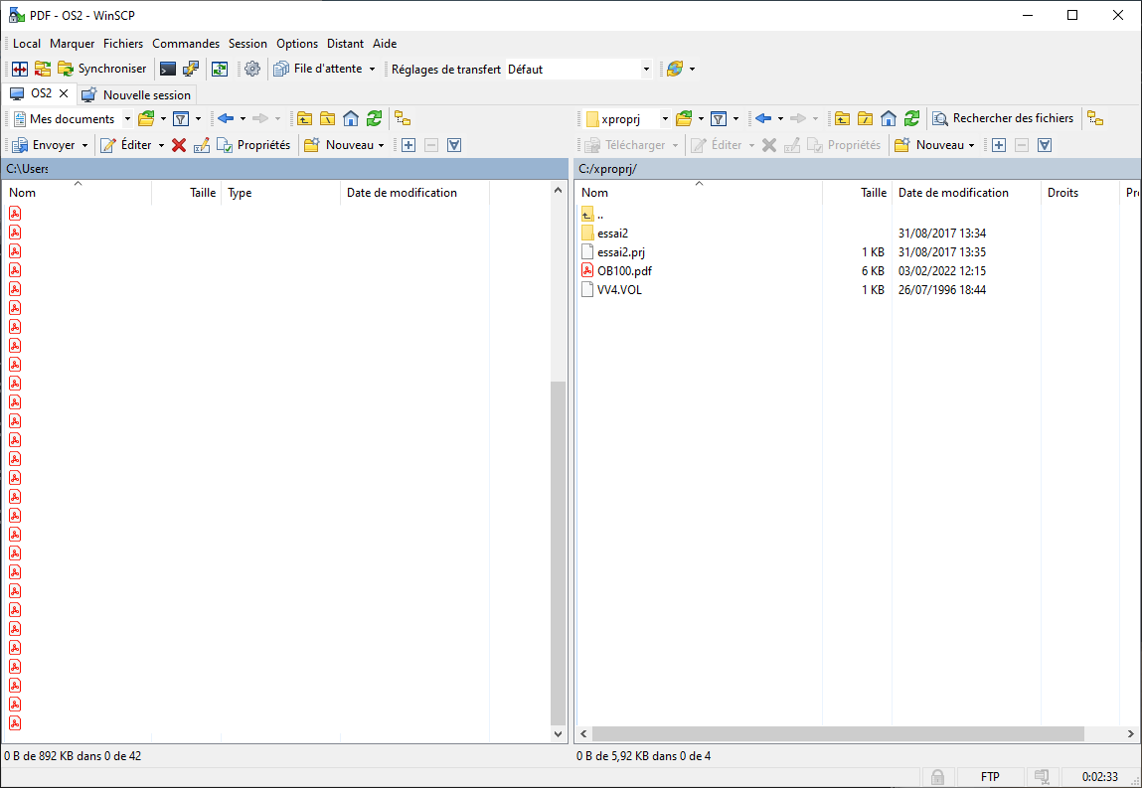Image resolution: width=1142 pixels, height=788 pixels.
Task: Click the Synchroniser button
Action: 101,70
